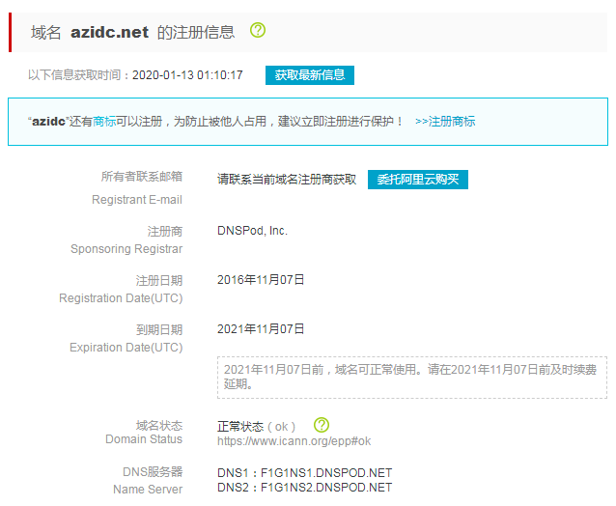This screenshot has width=616, height=506.
Task: Select the DNSPod, Inc. registrar name
Action: pyautogui.click(x=253, y=231)
